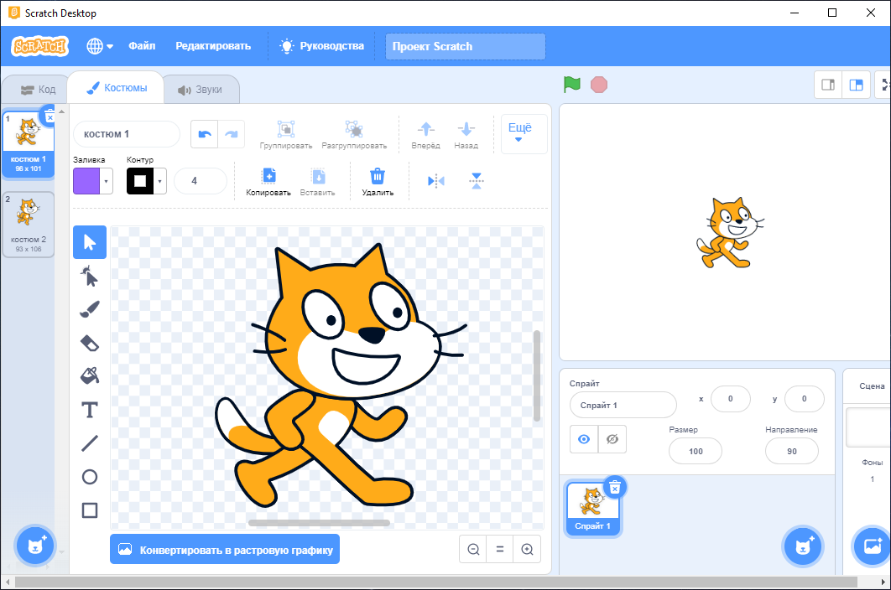Click the Undo arrow button
The width and height of the screenshot is (891, 590).
coord(205,134)
